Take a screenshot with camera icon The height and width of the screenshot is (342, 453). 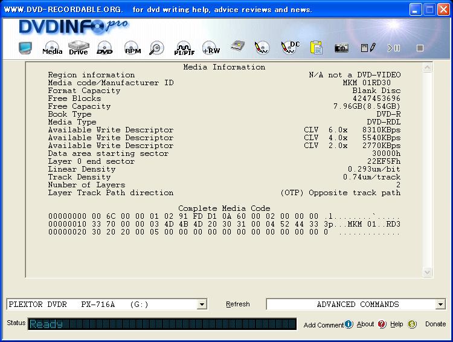tap(341, 48)
